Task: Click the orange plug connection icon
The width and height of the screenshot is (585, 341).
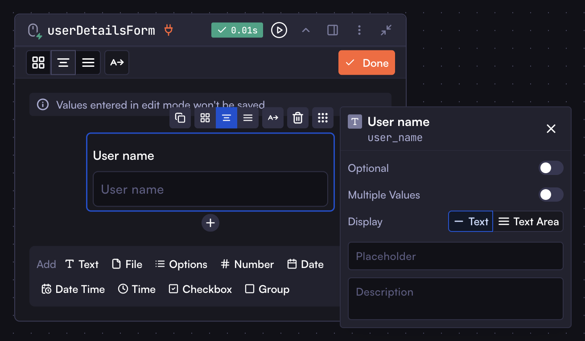Action: (169, 30)
